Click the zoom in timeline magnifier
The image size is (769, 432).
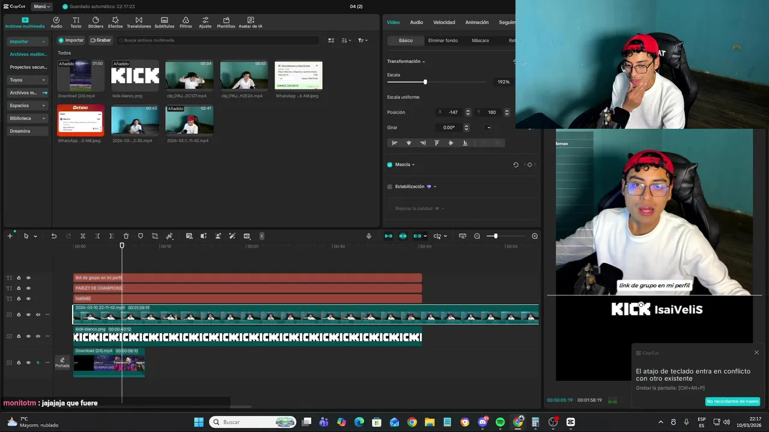[x=535, y=236]
